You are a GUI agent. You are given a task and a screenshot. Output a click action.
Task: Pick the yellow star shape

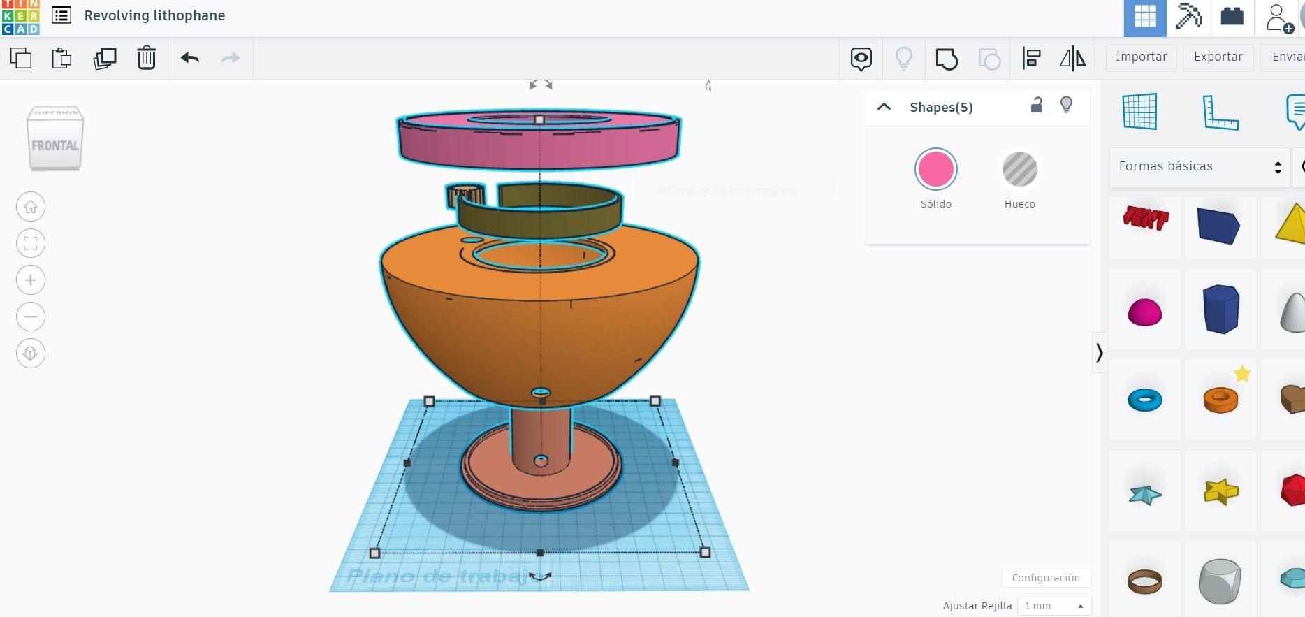tap(1220, 491)
